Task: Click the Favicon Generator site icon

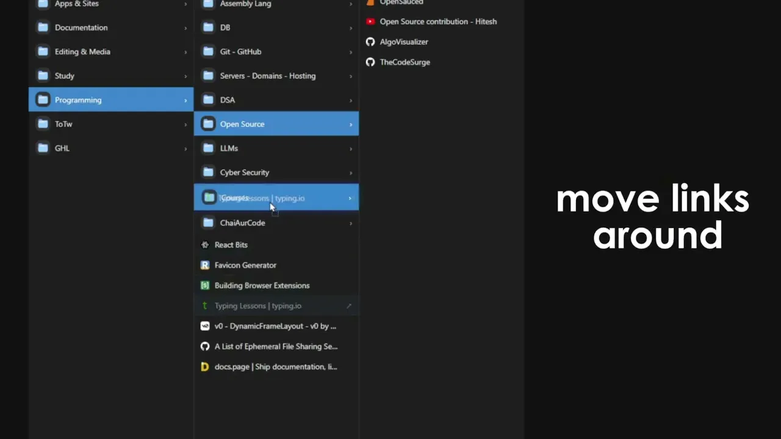Action: pos(205,265)
